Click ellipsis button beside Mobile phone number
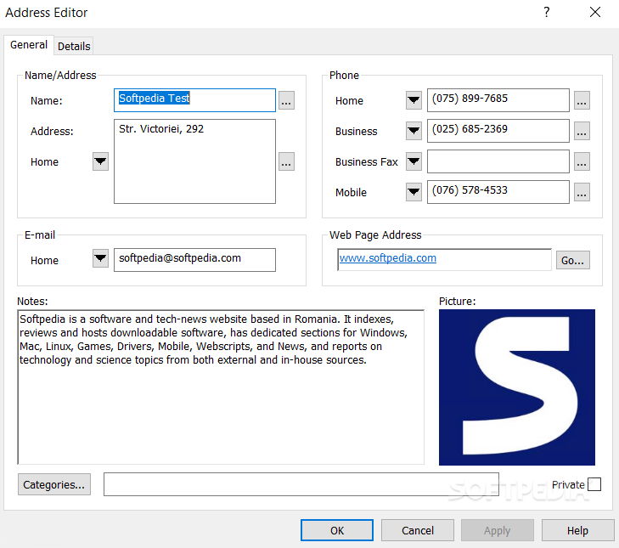The height and width of the screenshot is (548, 619). click(582, 192)
